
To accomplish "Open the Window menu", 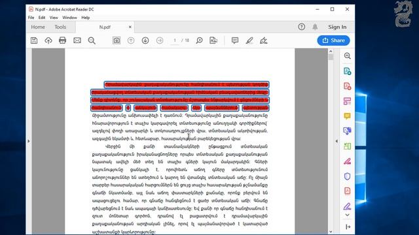I will [69, 18].
